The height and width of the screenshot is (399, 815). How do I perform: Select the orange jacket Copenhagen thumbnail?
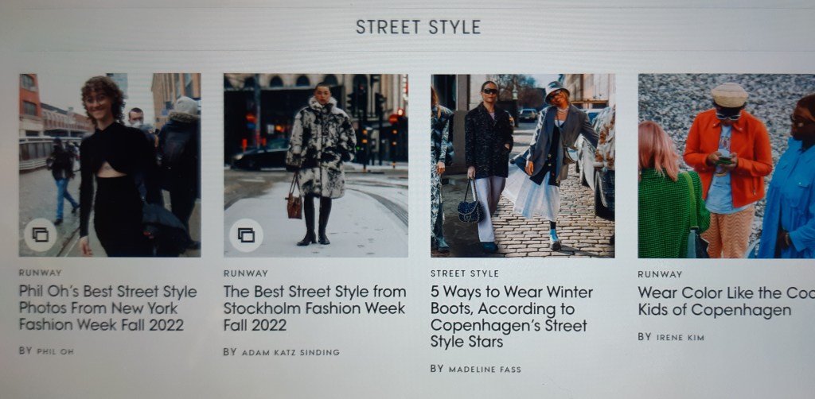point(726,166)
